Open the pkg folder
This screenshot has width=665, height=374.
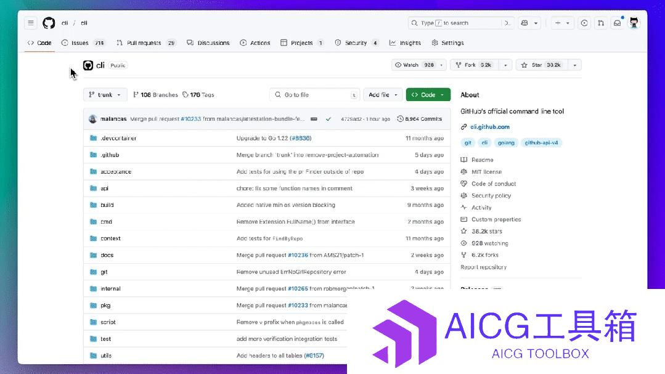pos(105,306)
